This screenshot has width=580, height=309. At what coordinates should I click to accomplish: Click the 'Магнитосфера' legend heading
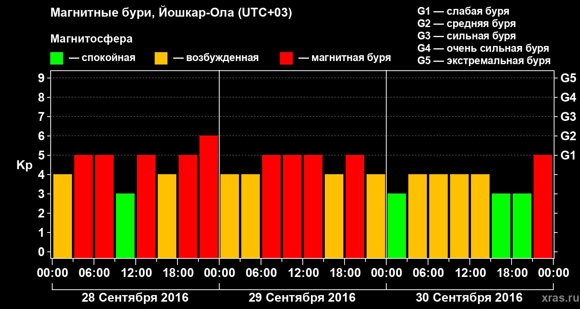click(x=91, y=39)
